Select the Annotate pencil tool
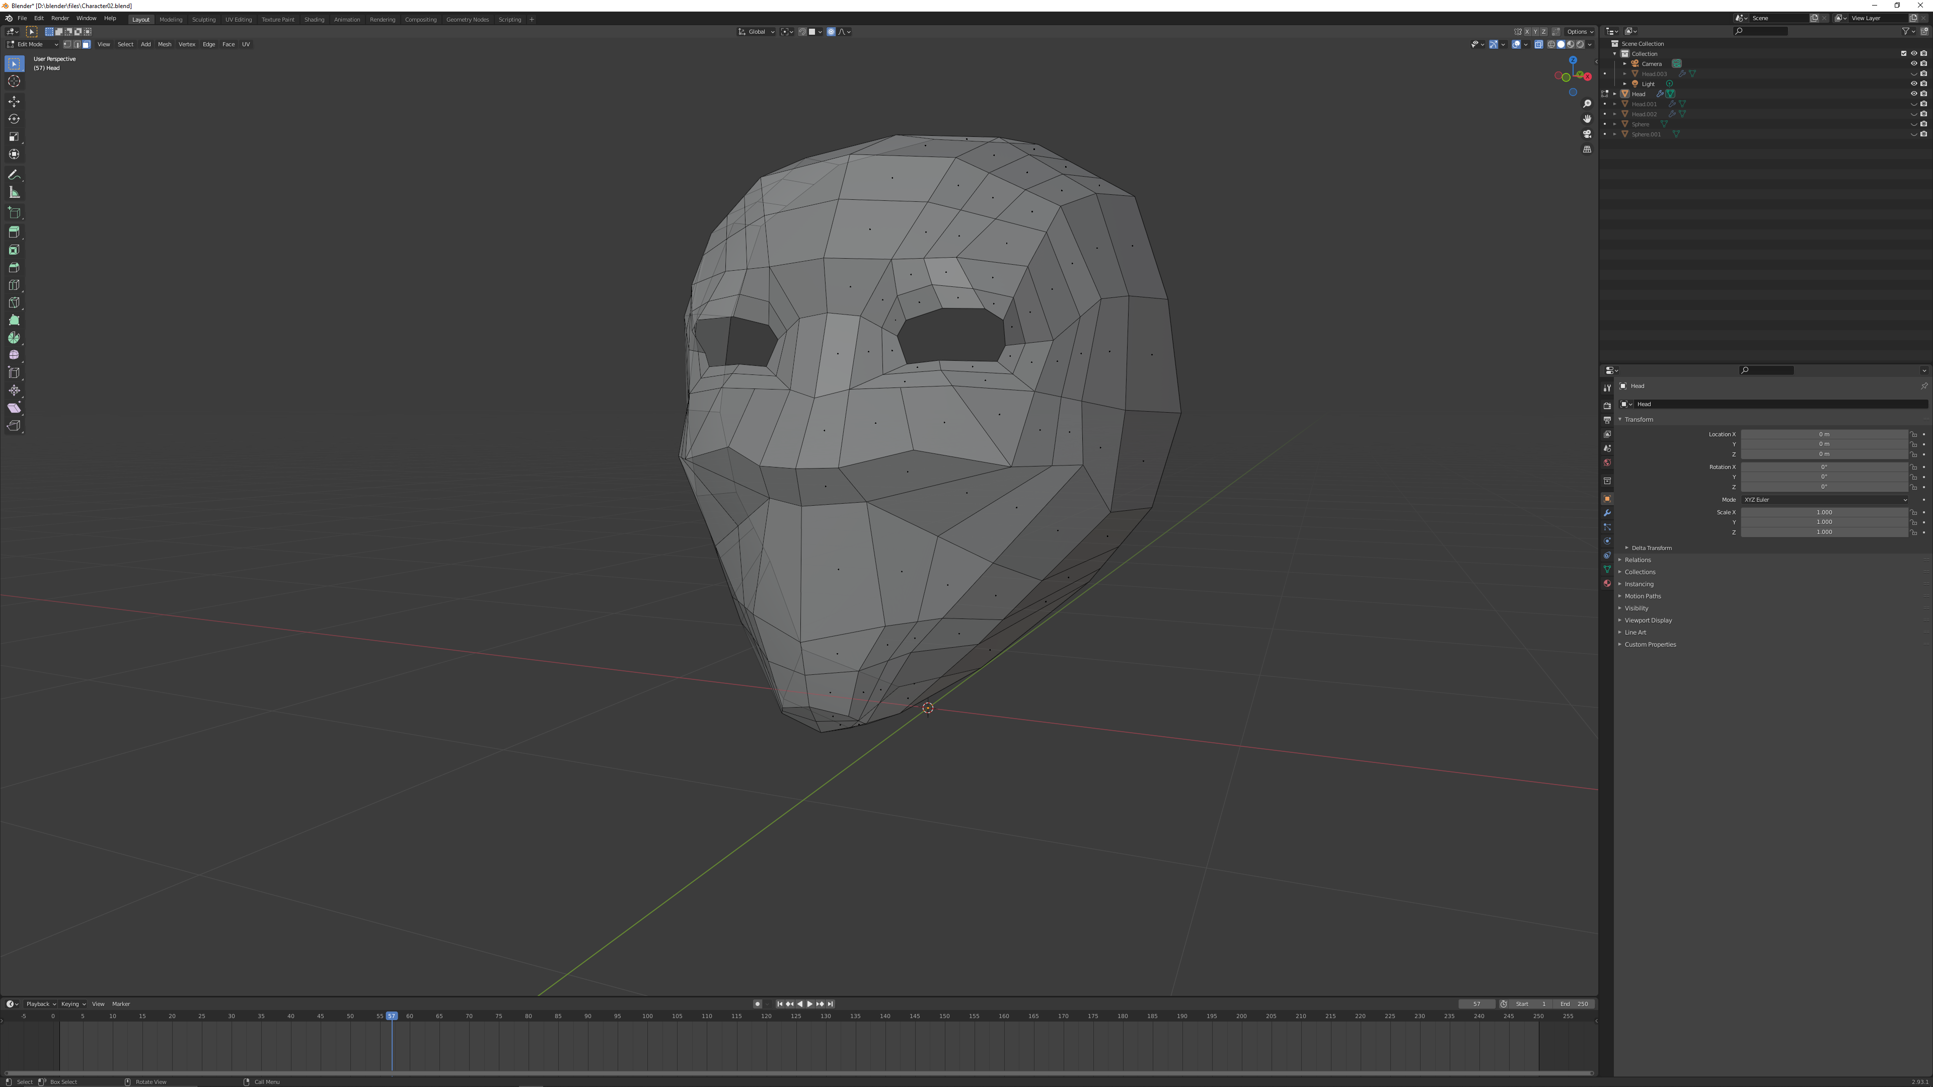Screen dimensions: 1933x1087 click(14, 175)
